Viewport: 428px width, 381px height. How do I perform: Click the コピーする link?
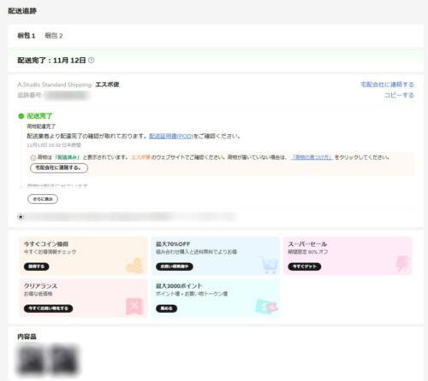coord(399,95)
